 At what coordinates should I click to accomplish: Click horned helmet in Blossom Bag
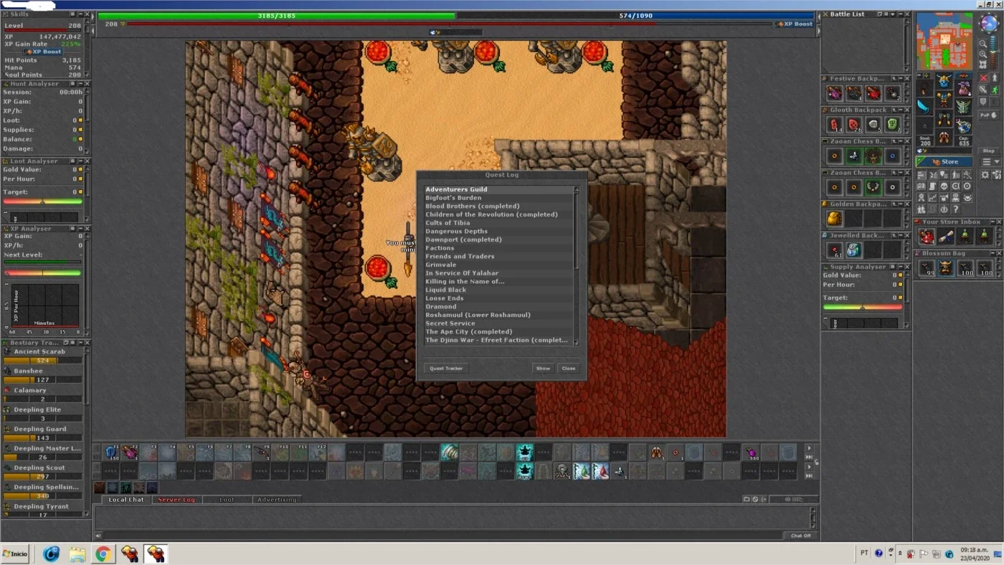[x=946, y=268]
